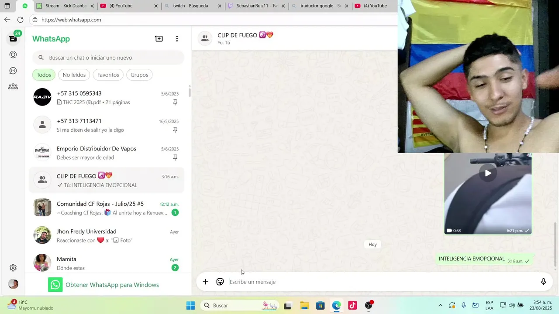Viewport: 559px width, 314px height.
Task: Click the conversation scrollbar
Action: point(556,244)
